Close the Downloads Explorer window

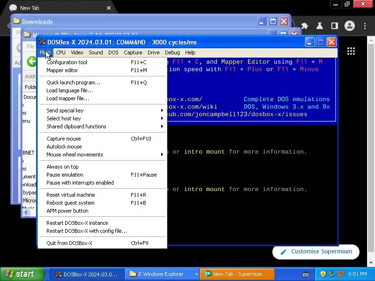coord(284,22)
